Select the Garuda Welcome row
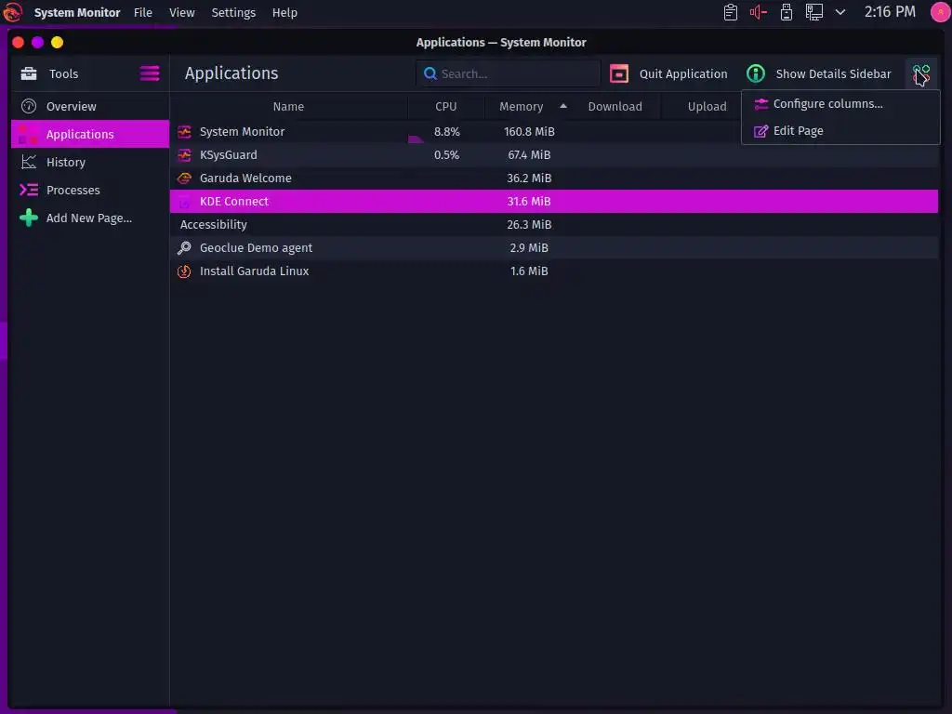 [x=554, y=178]
